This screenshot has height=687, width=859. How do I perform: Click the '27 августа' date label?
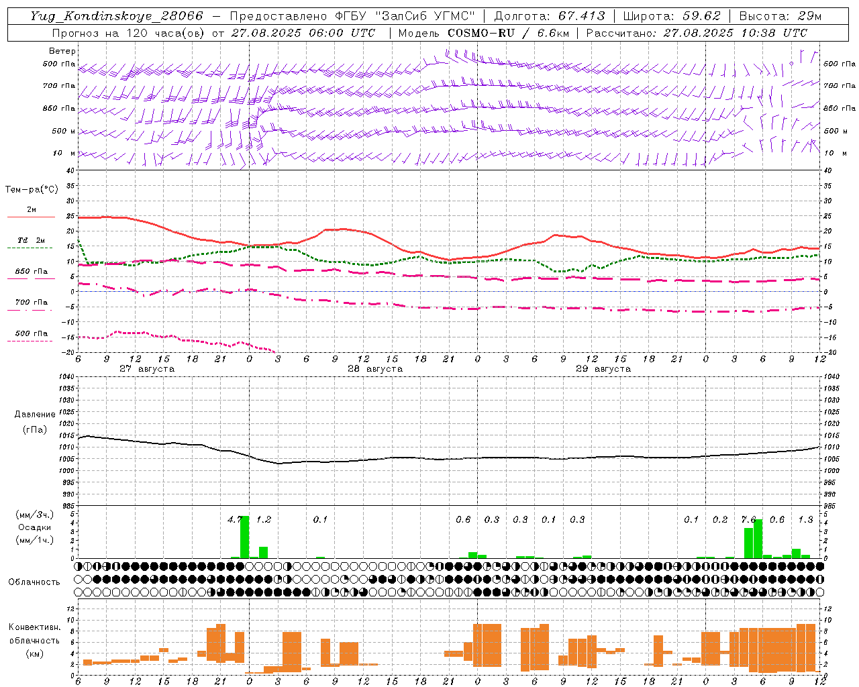147,369
